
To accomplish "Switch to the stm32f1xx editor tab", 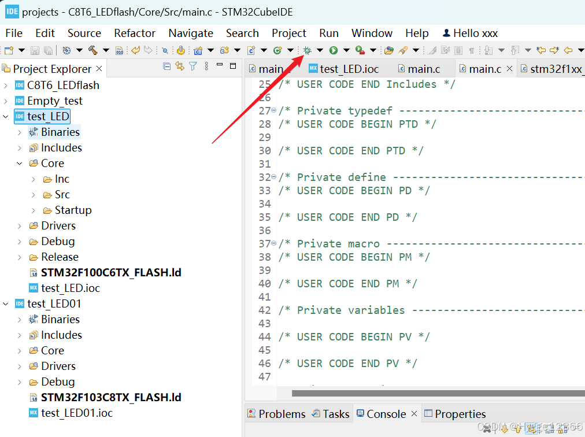I will click(551, 69).
